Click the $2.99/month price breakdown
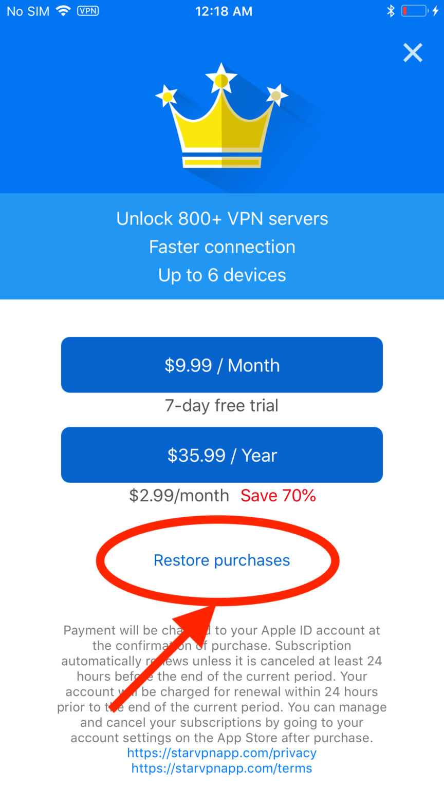Image resolution: width=444 pixels, height=789 pixels. click(x=179, y=495)
